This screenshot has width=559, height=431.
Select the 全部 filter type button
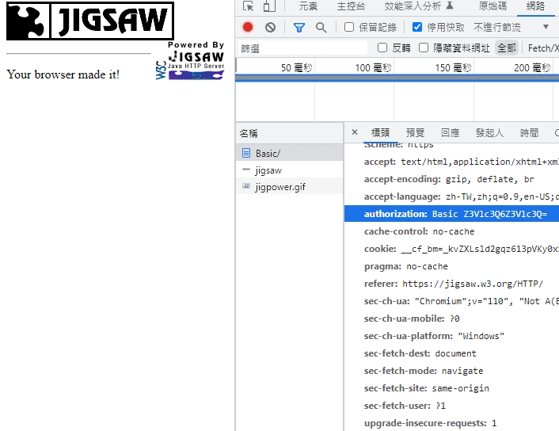pyautogui.click(x=506, y=48)
